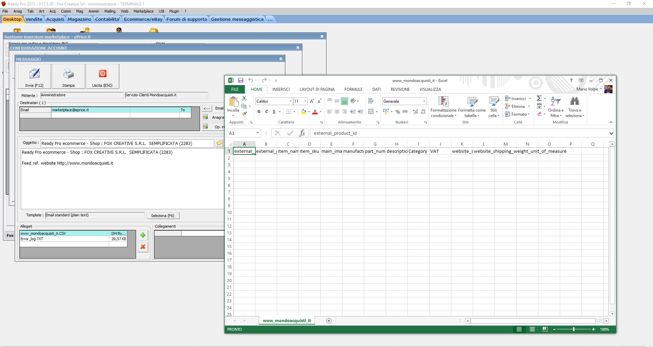
Task: Click the thousands separator 000 icon
Action: [405, 112]
